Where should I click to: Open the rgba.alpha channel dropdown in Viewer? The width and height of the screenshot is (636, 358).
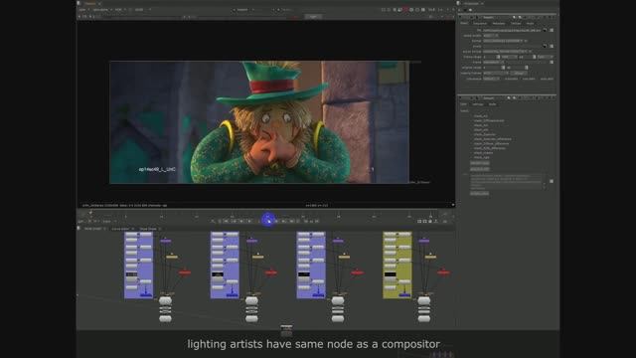click(x=102, y=9)
